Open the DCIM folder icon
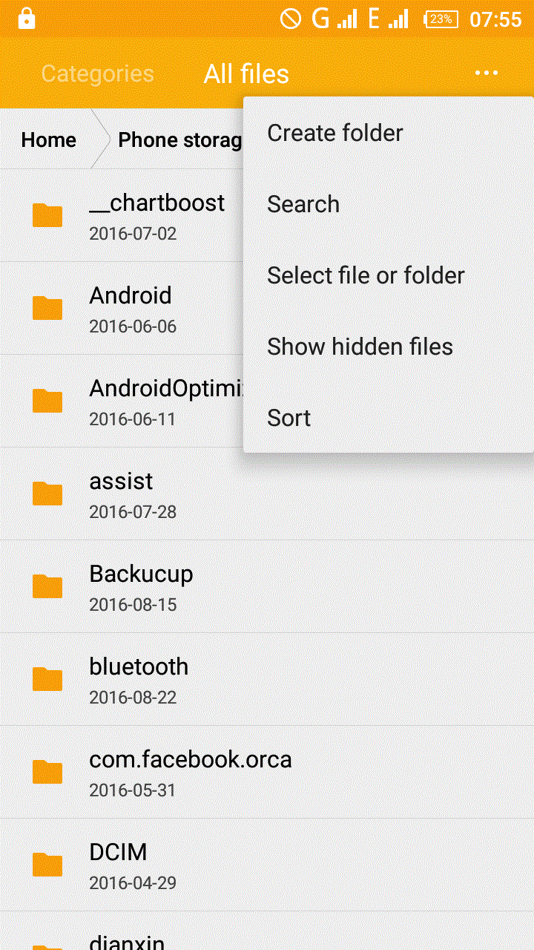 [x=47, y=865]
